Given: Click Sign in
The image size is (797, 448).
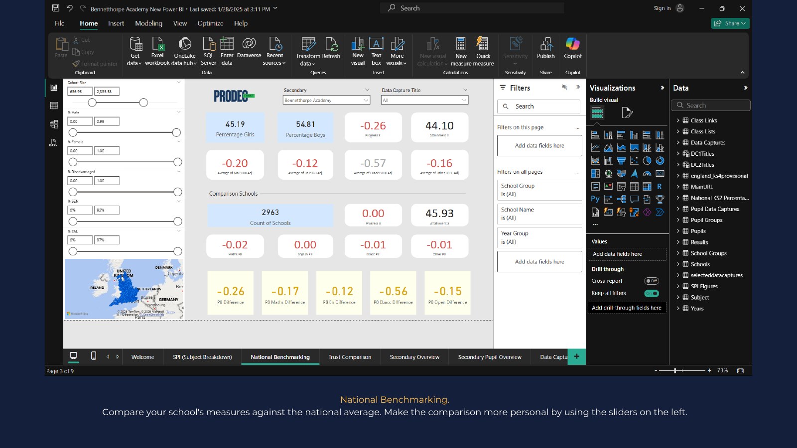Looking at the screenshot, I should pyautogui.click(x=662, y=8).
